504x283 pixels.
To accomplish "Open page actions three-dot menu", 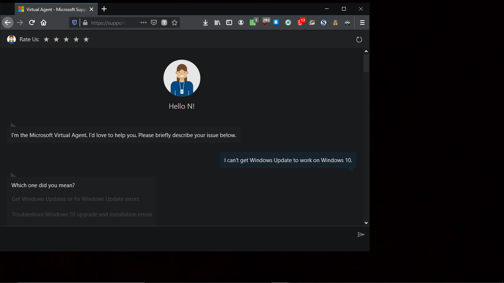I will click(144, 22).
